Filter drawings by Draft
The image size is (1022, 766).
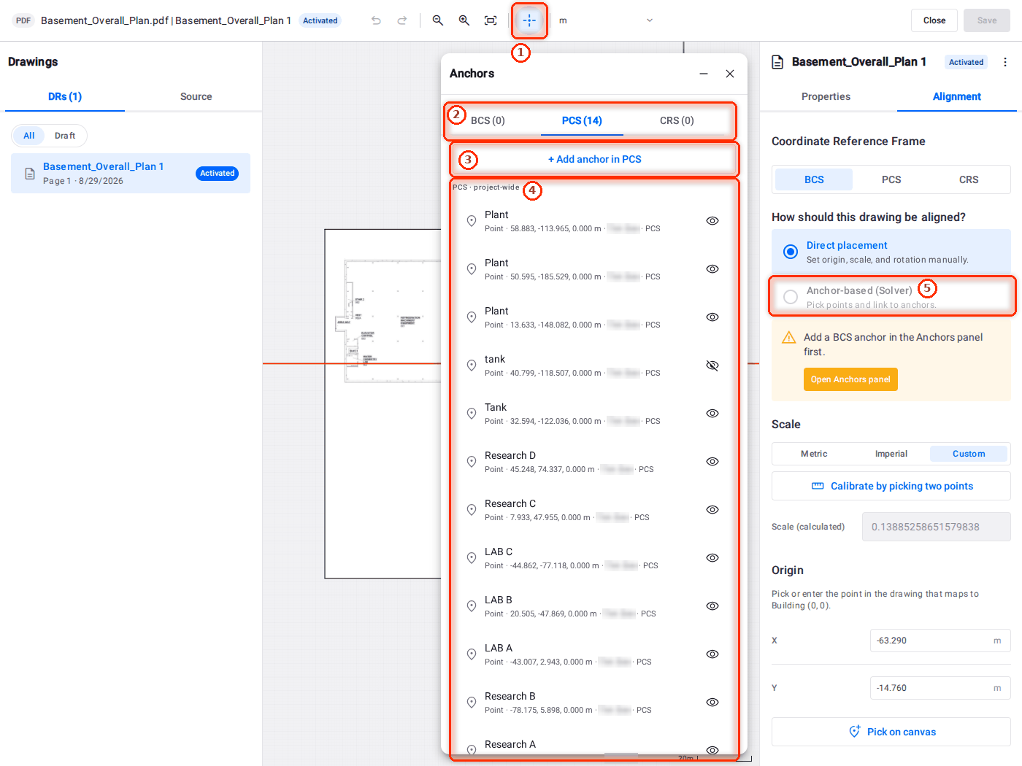(x=65, y=136)
